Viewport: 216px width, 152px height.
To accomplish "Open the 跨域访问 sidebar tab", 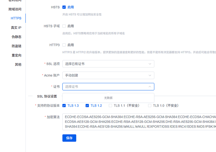I will pyautogui.click(x=15, y=9).
